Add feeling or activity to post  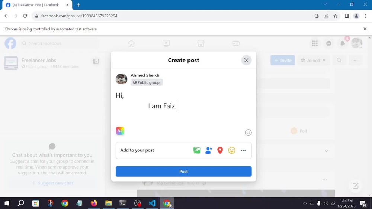point(231,150)
